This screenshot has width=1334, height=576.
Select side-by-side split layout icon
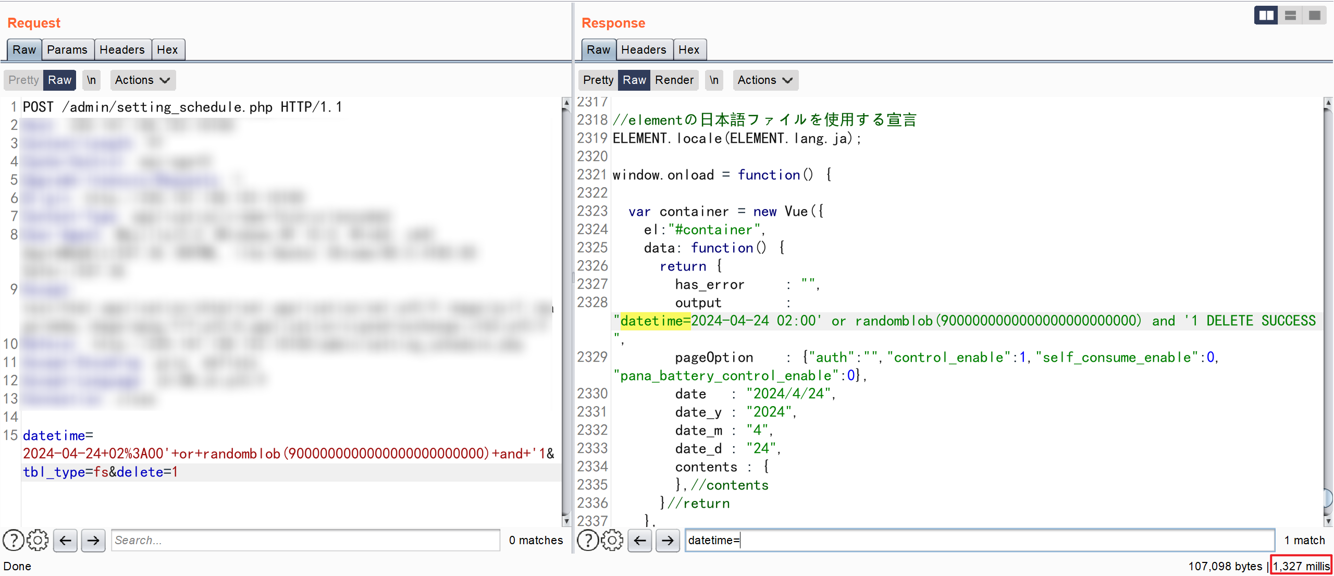tap(1266, 15)
